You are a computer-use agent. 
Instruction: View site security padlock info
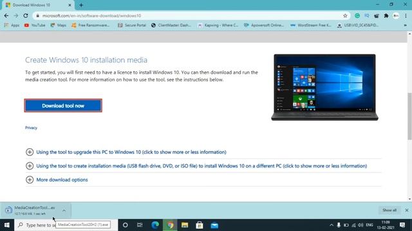38,15
